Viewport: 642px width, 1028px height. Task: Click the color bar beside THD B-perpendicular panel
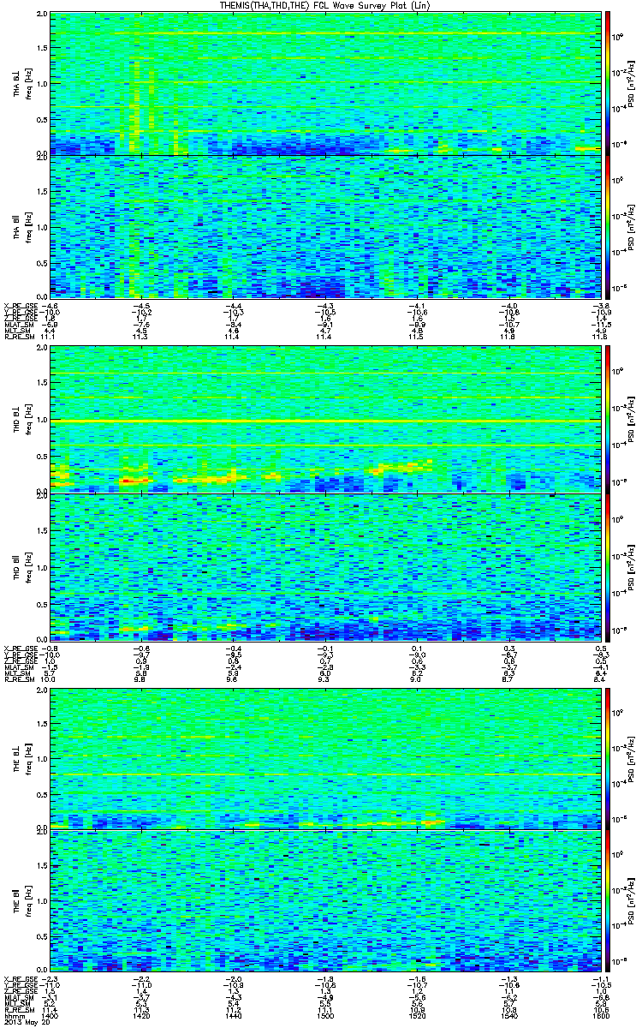point(609,420)
